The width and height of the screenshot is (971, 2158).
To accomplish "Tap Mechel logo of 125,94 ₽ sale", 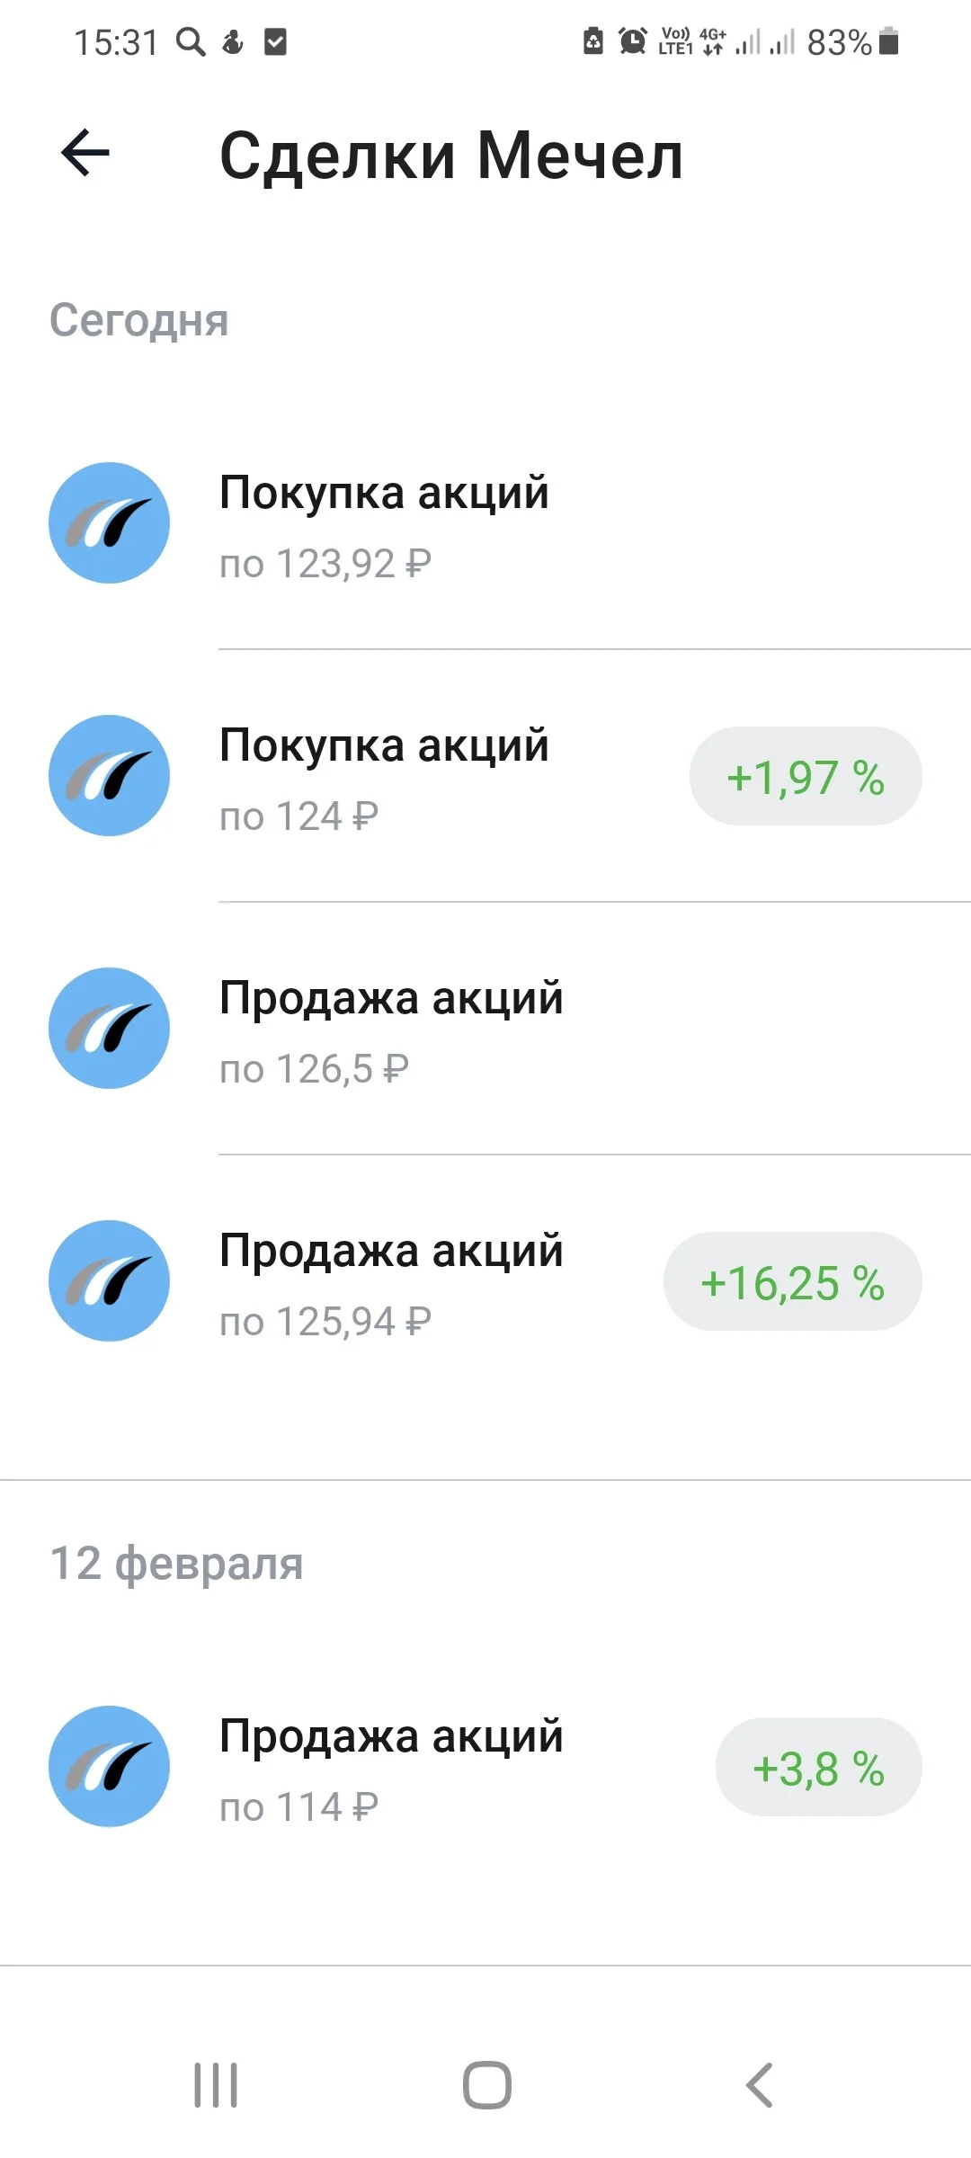I will pyautogui.click(x=109, y=1280).
